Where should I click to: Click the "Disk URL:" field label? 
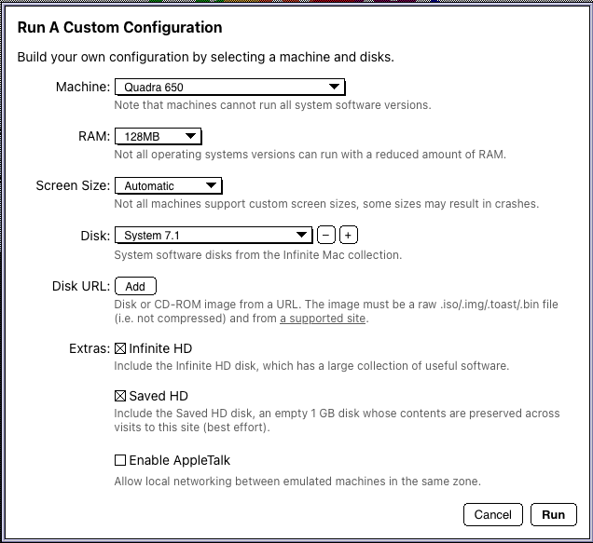pos(81,286)
